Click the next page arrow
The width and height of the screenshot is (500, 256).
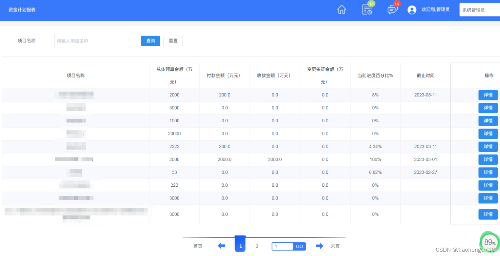319,246
